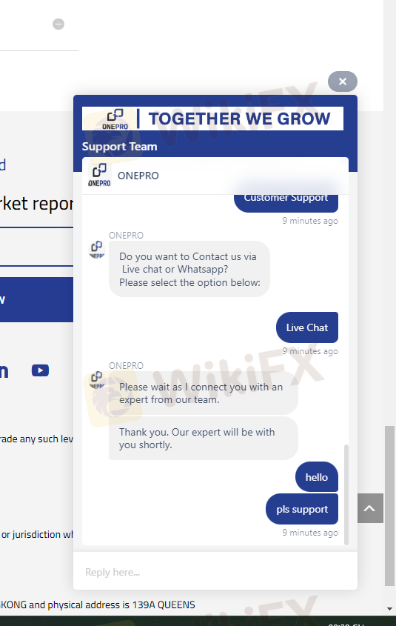This screenshot has width=396, height=626.
Task: Select the Live Chat bubble
Action: 307,327
